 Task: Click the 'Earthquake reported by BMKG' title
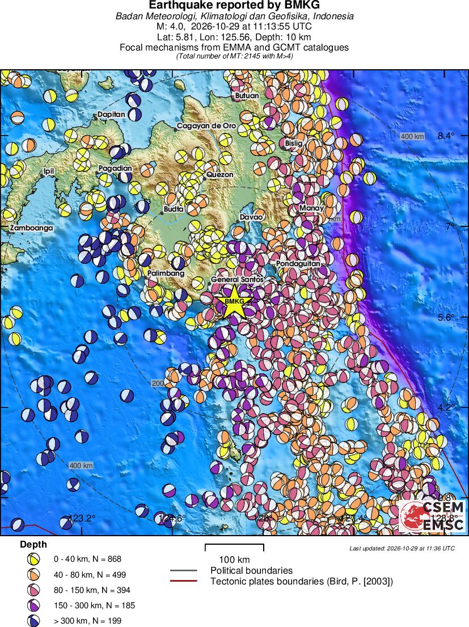click(235, 5)
